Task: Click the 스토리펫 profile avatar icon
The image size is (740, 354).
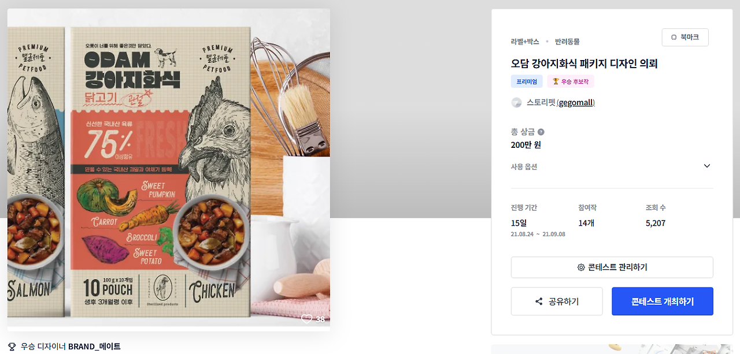Action: click(x=516, y=103)
